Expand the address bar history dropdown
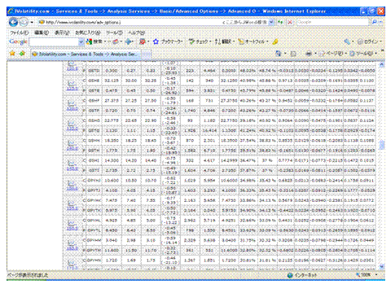Viewport: 391px width, 293px height. point(271,22)
